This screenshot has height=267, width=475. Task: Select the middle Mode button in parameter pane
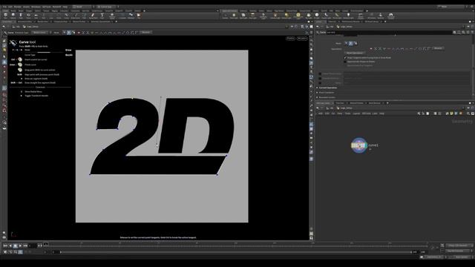click(351, 43)
